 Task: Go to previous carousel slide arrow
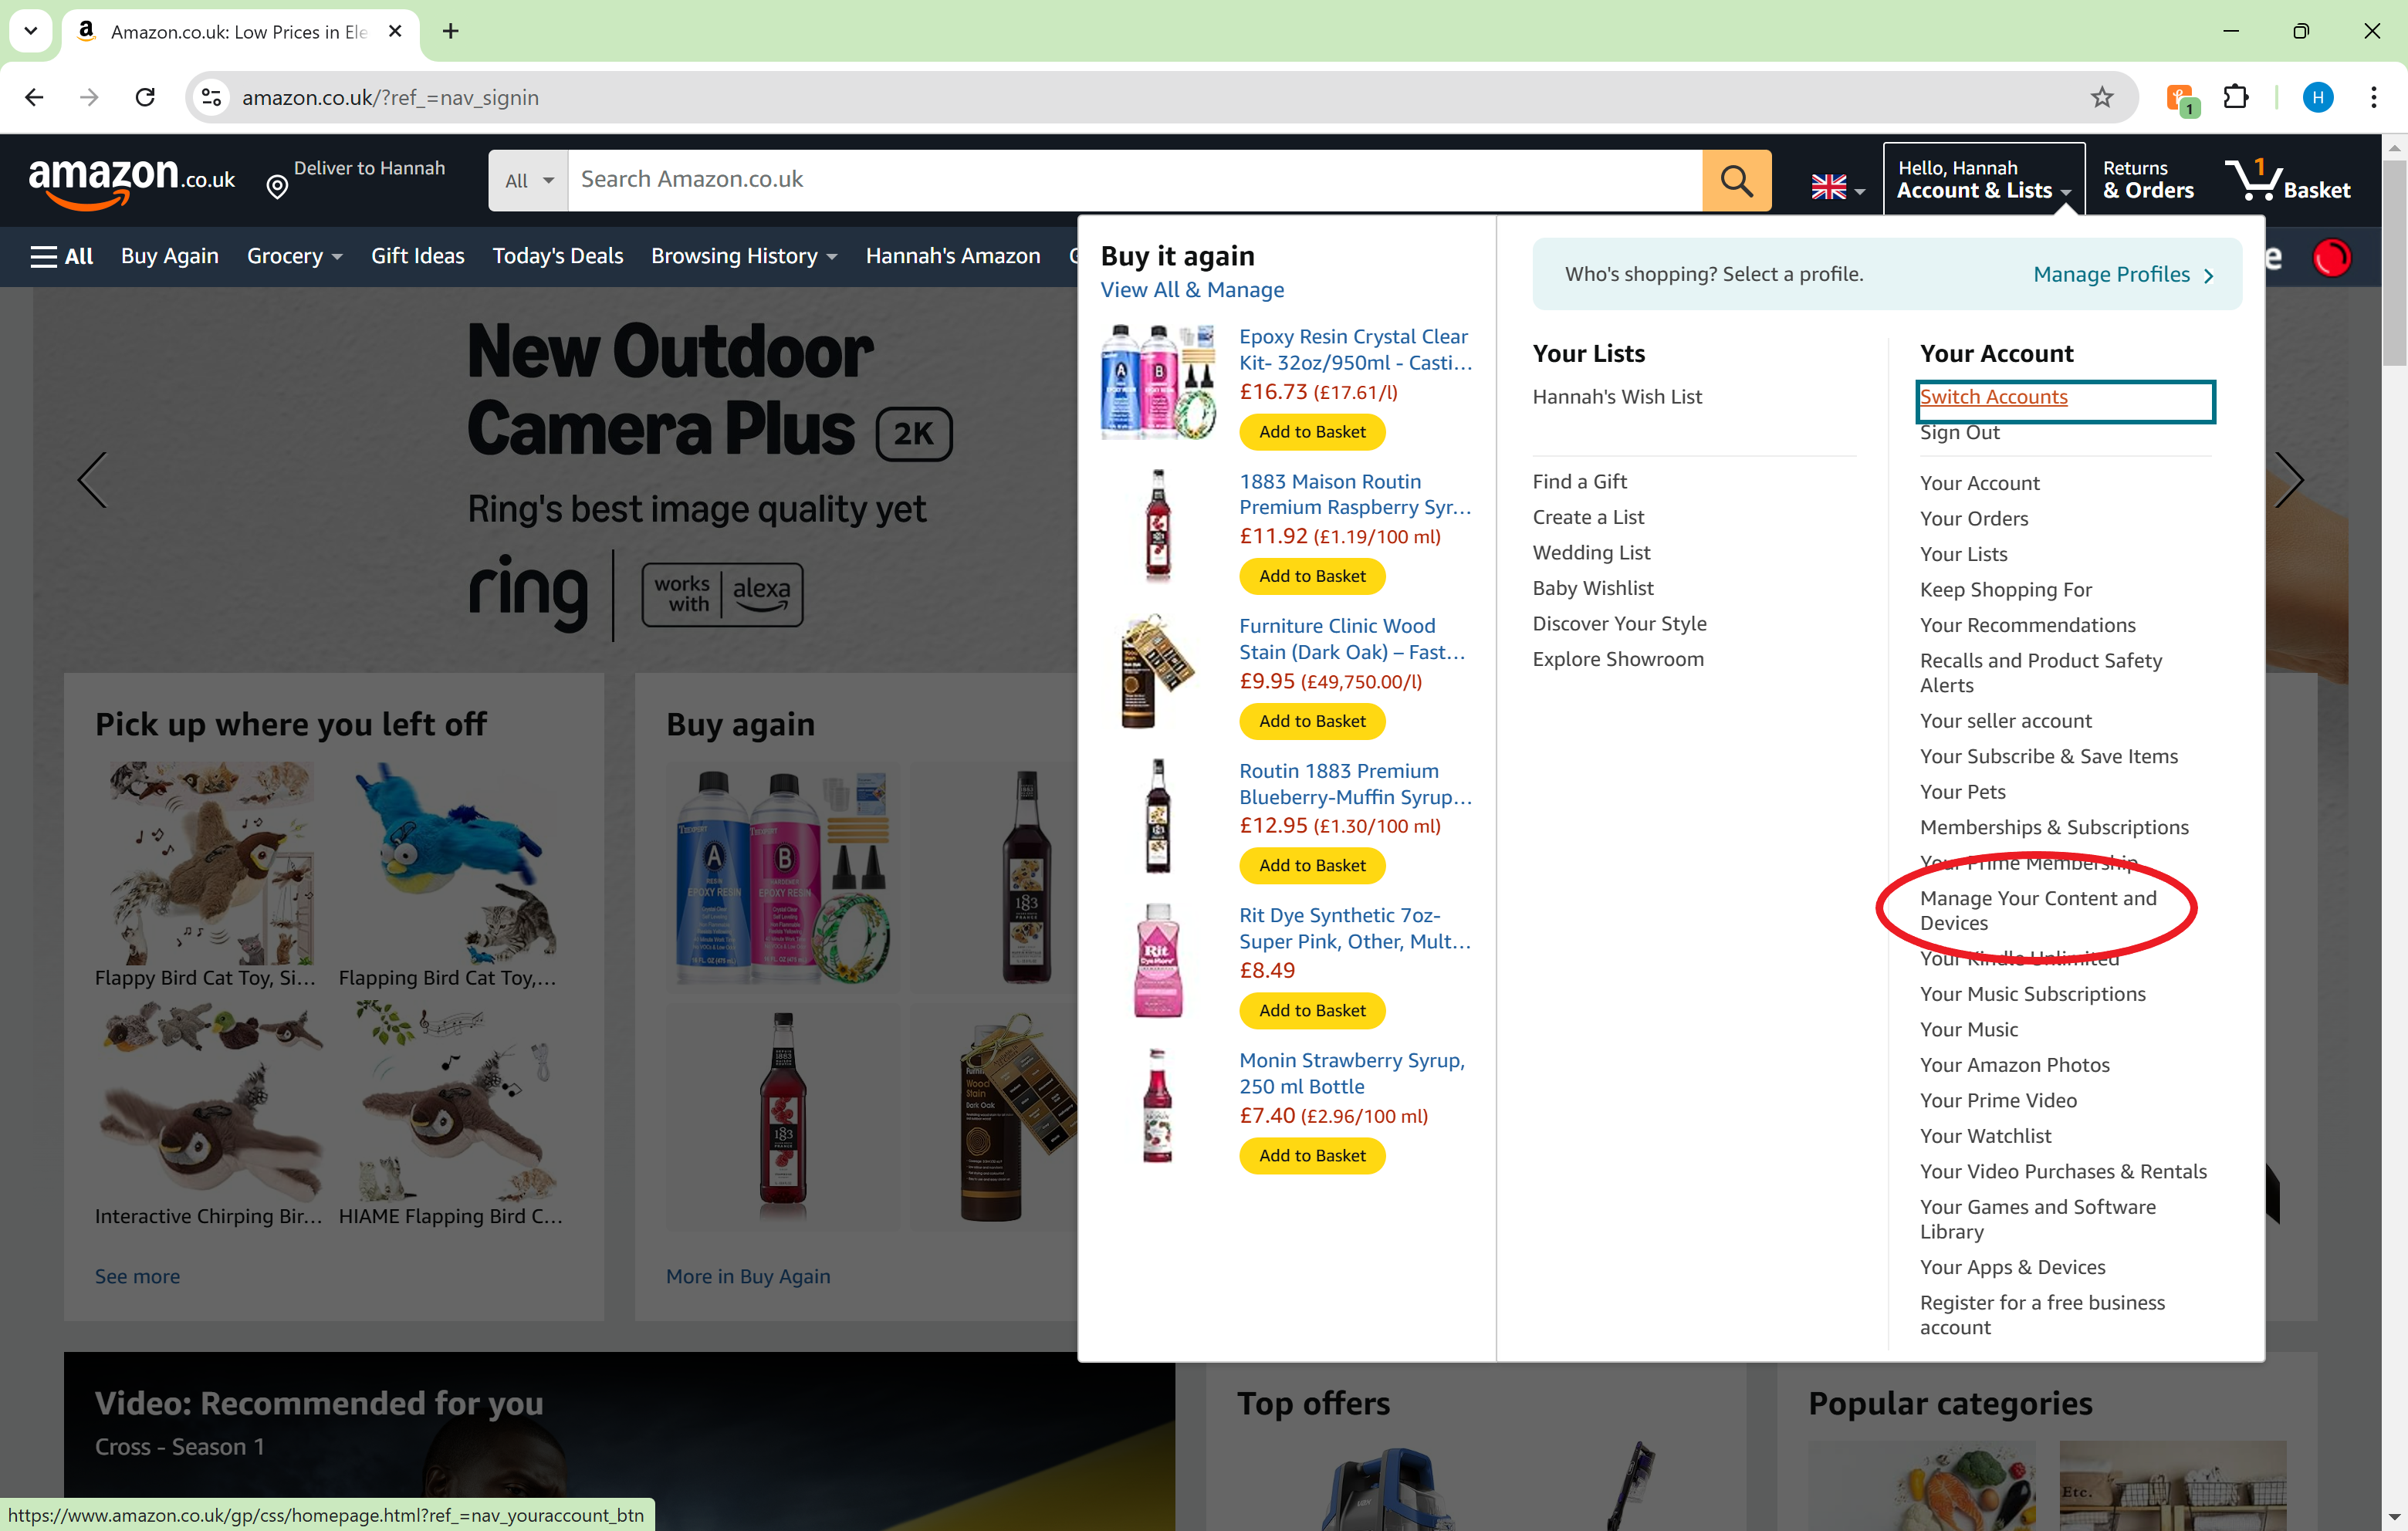[92, 480]
